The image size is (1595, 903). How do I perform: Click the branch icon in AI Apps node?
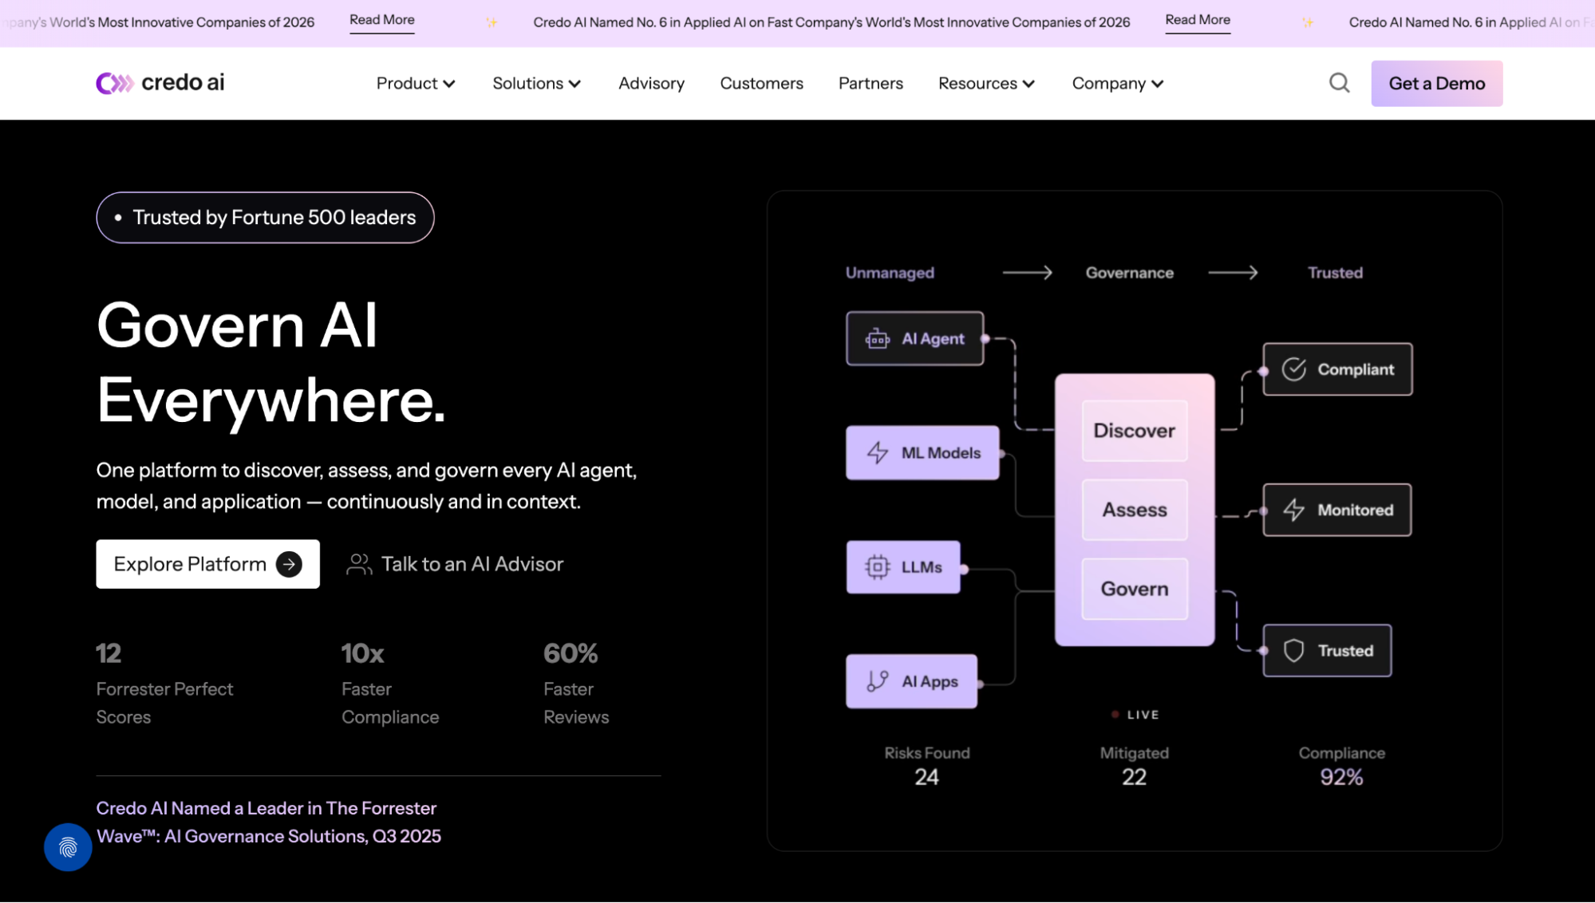click(x=877, y=681)
